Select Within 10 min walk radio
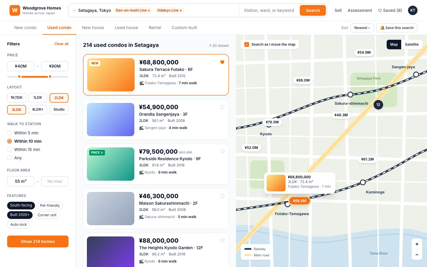Screen dimensions: 427x267 (9, 141)
